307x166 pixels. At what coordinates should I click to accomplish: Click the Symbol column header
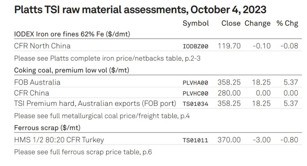pos(196,24)
